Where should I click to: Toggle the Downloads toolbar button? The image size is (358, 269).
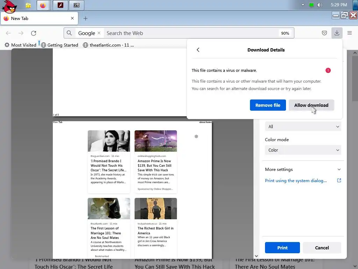point(337,33)
